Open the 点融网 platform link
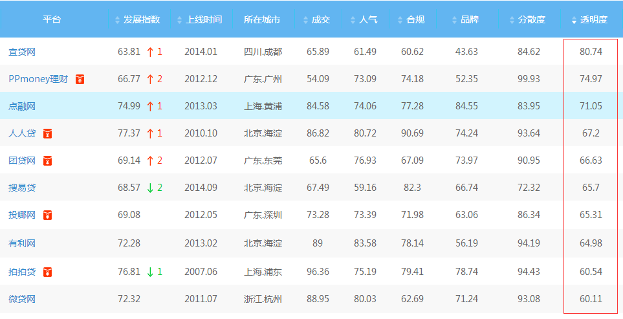 (22, 106)
